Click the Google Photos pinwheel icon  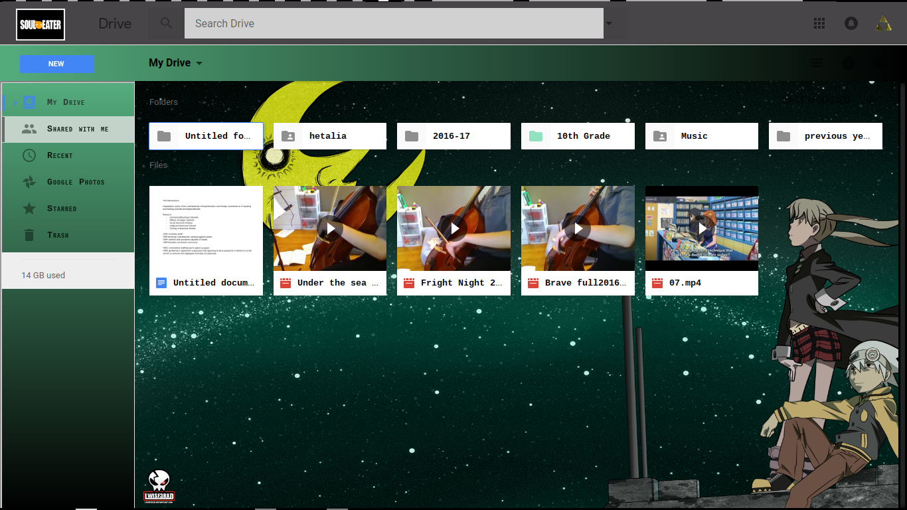(29, 182)
